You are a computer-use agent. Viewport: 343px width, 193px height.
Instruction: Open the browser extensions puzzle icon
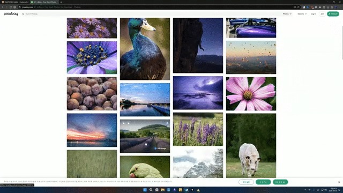324,7
